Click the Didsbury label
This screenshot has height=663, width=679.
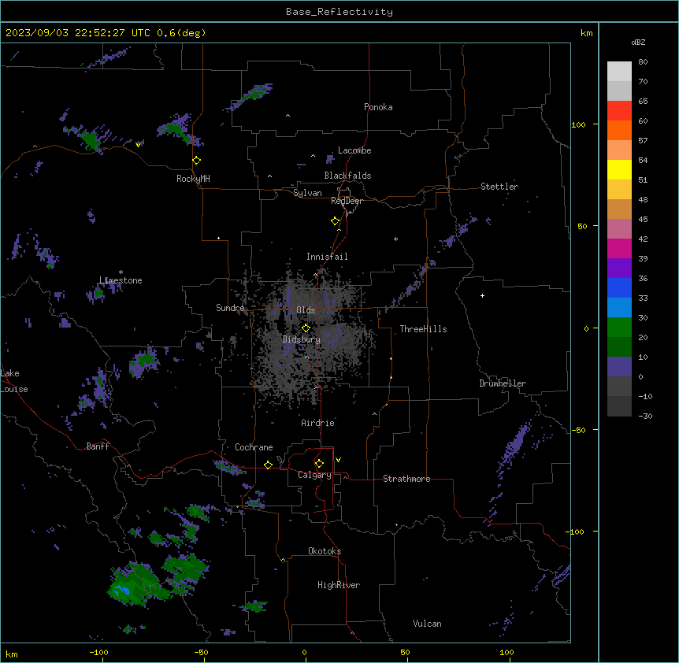pyautogui.click(x=302, y=339)
